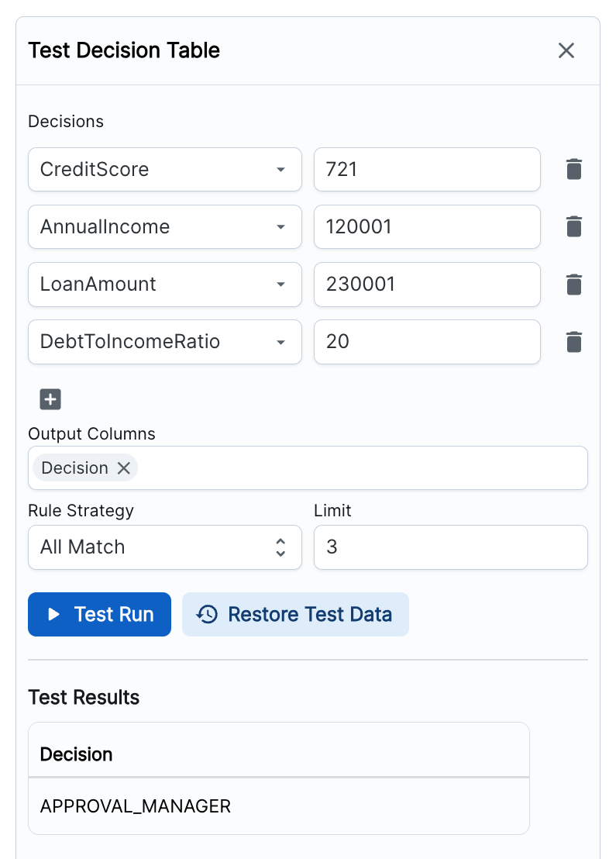Open the CreditScore field dropdown
This screenshot has width=609, height=859.
click(280, 169)
